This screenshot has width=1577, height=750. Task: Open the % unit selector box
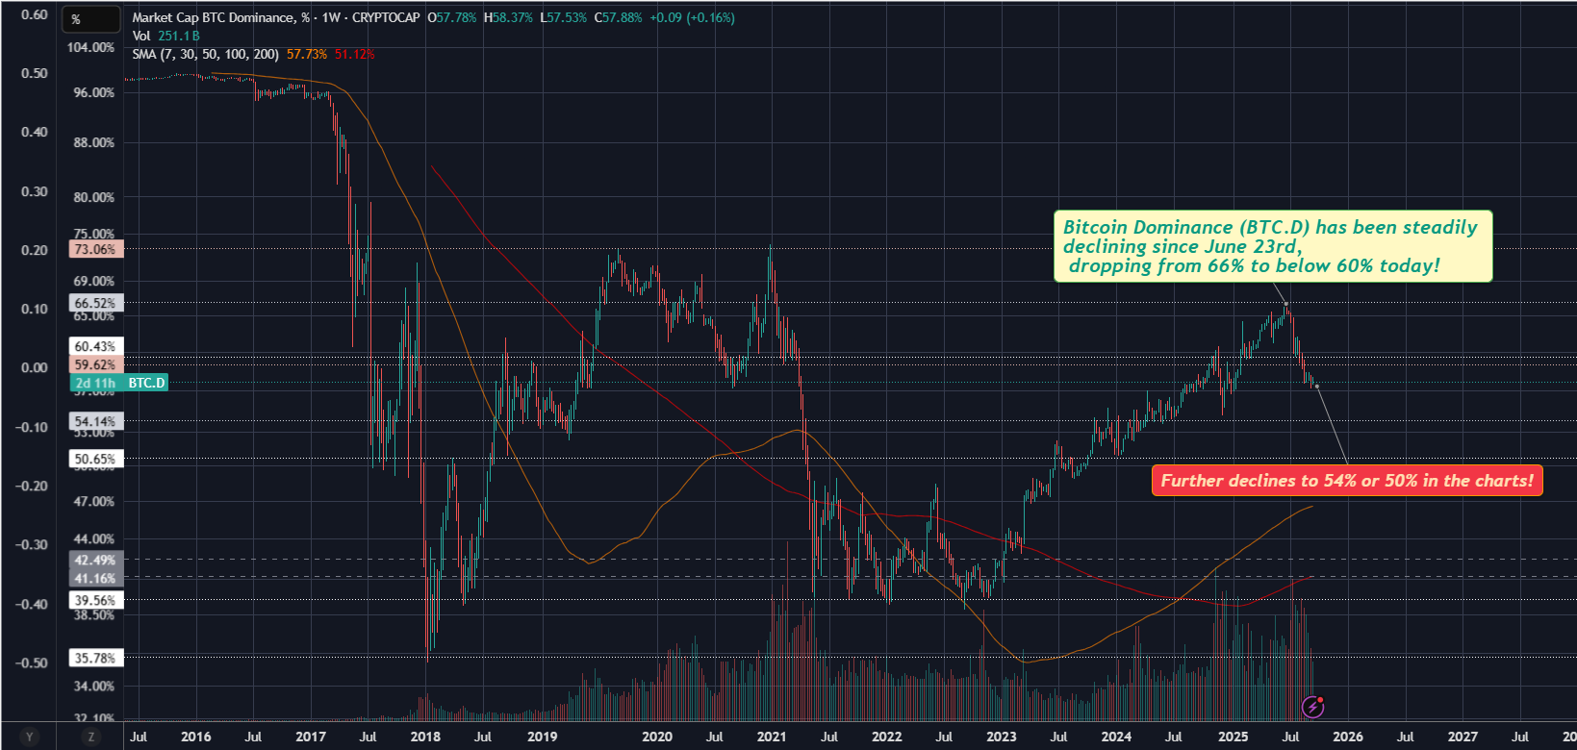pyautogui.click(x=91, y=19)
